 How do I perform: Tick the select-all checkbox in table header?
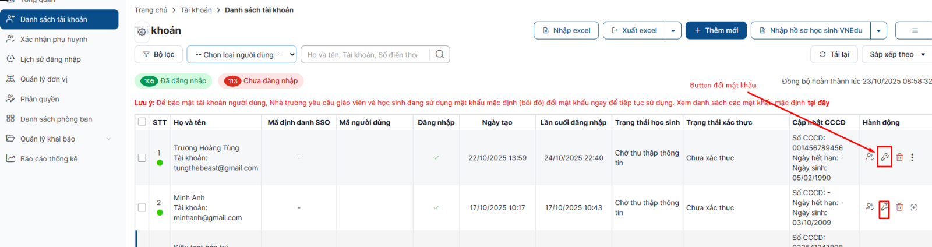tap(142, 122)
